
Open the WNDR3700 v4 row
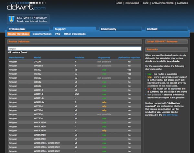pyautogui.click(x=74, y=139)
